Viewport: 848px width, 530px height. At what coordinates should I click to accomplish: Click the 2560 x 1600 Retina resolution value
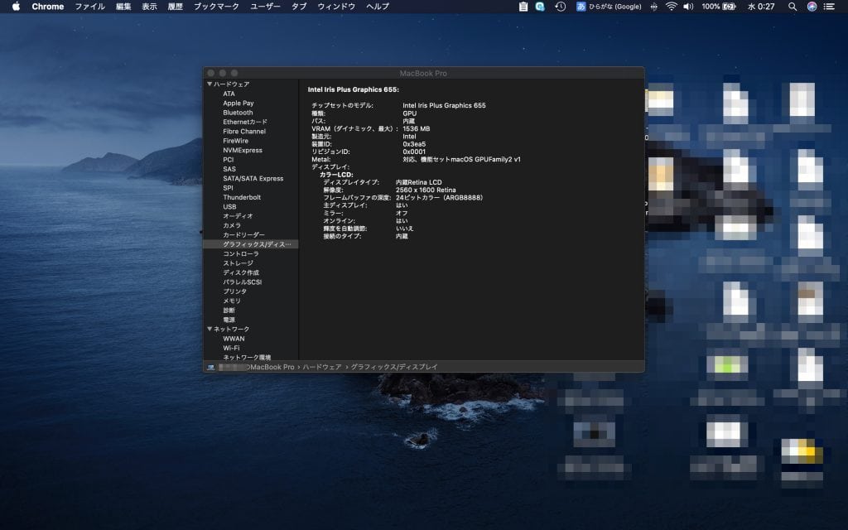[426, 190]
